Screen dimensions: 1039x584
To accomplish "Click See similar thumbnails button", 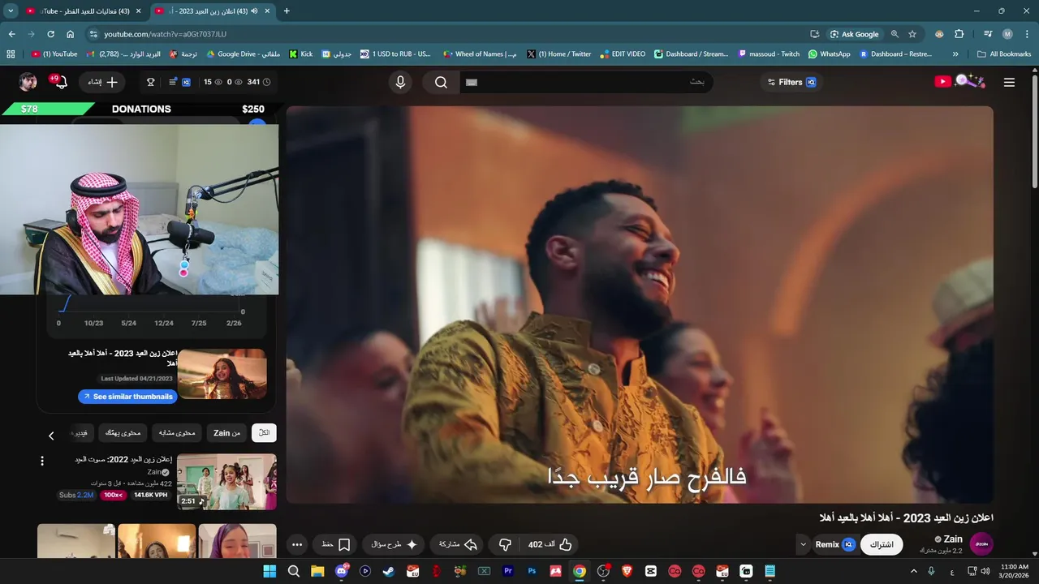I will click(127, 397).
